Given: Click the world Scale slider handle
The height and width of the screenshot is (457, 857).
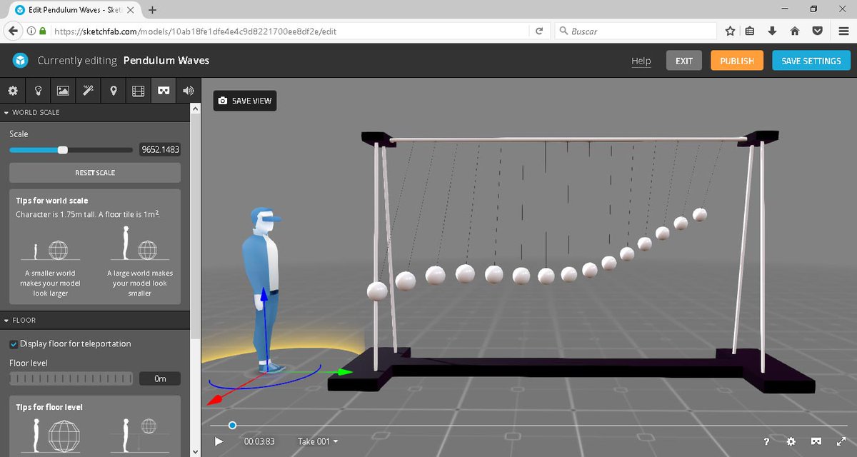Looking at the screenshot, I should 62,150.
